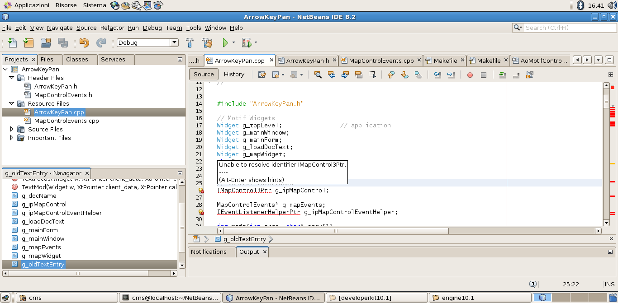Collapse the ArrowKeyPan project node

tap(5, 69)
